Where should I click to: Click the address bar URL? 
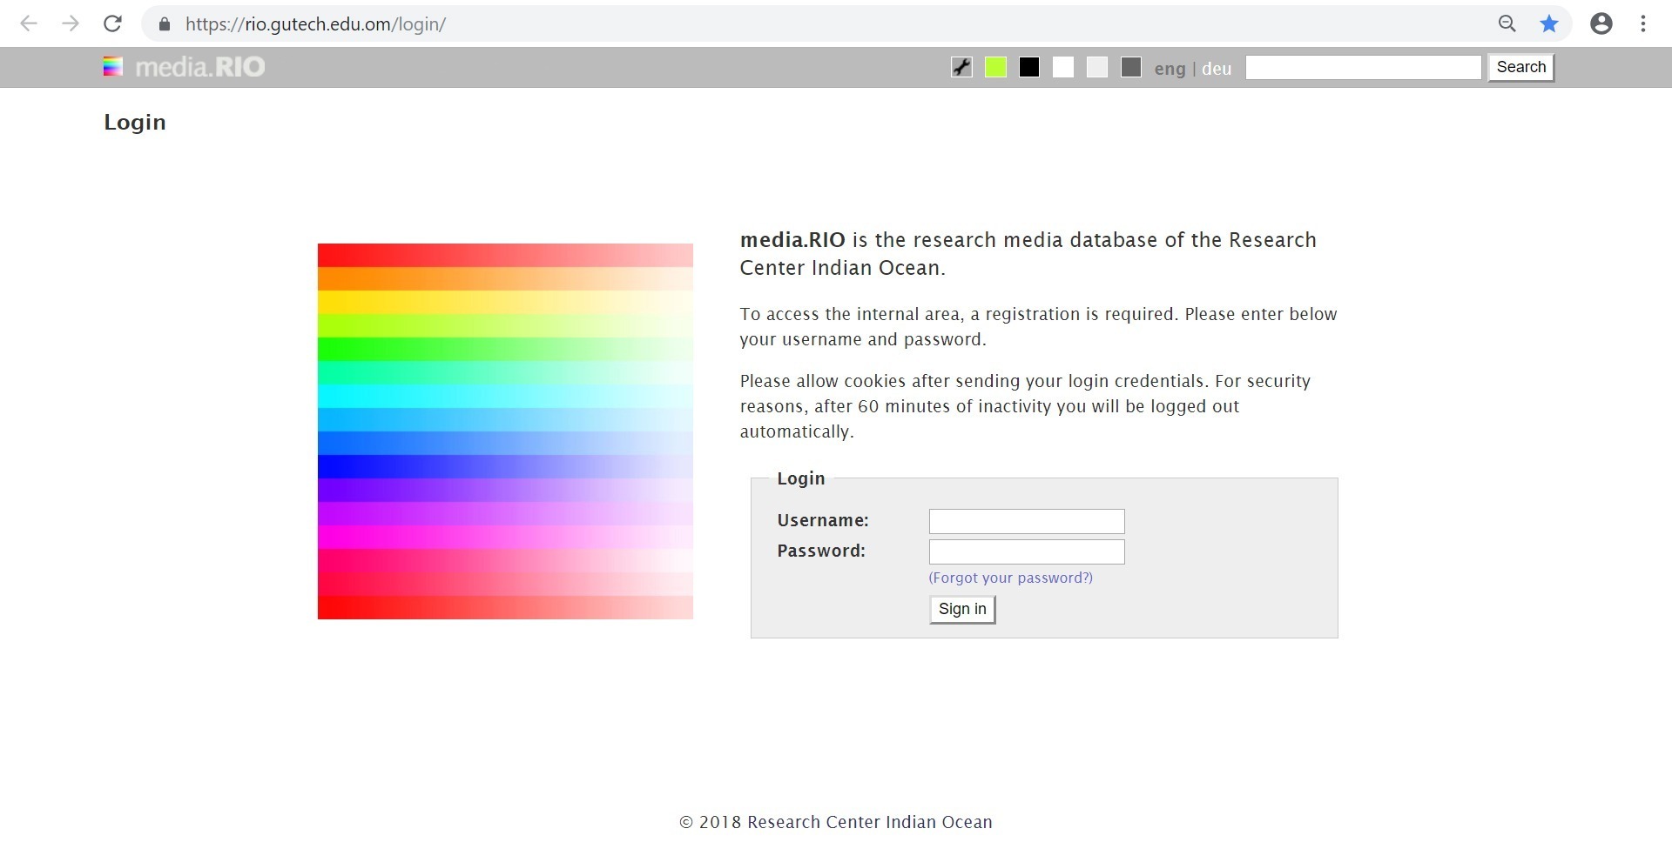pyautogui.click(x=315, y=24)
